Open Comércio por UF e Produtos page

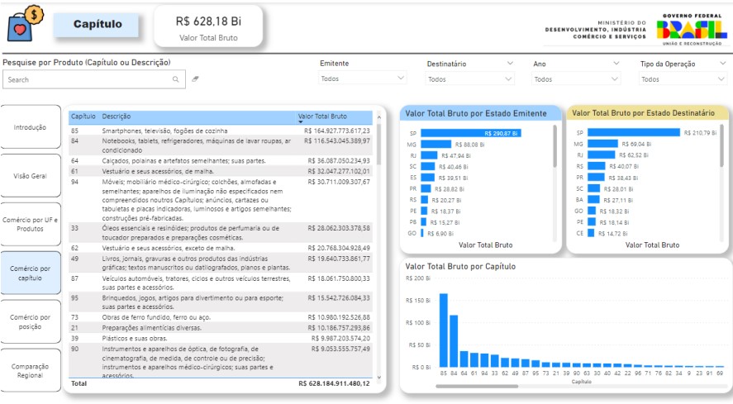pyautogui.click(x=31, y=224)
